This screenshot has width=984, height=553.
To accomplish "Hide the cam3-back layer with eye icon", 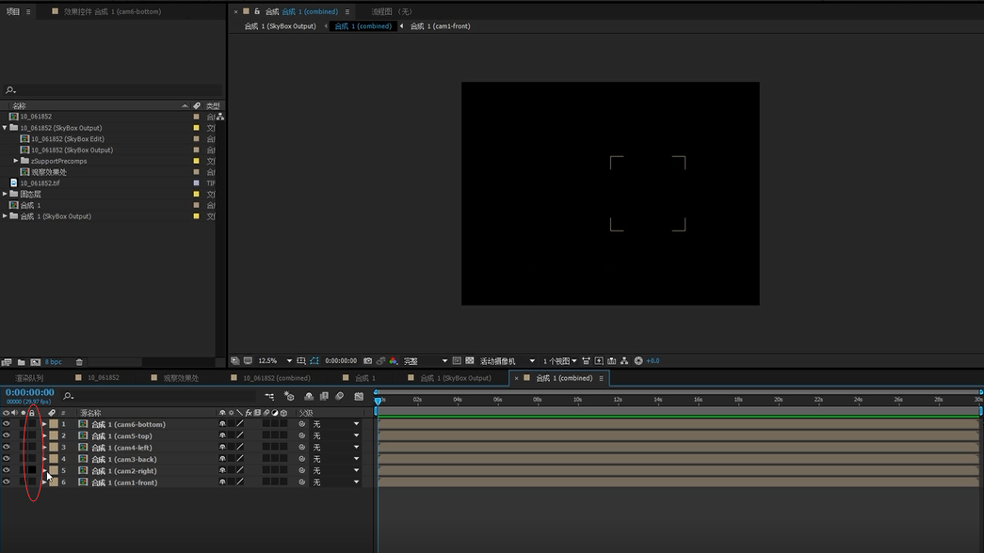I will [7, 459].
